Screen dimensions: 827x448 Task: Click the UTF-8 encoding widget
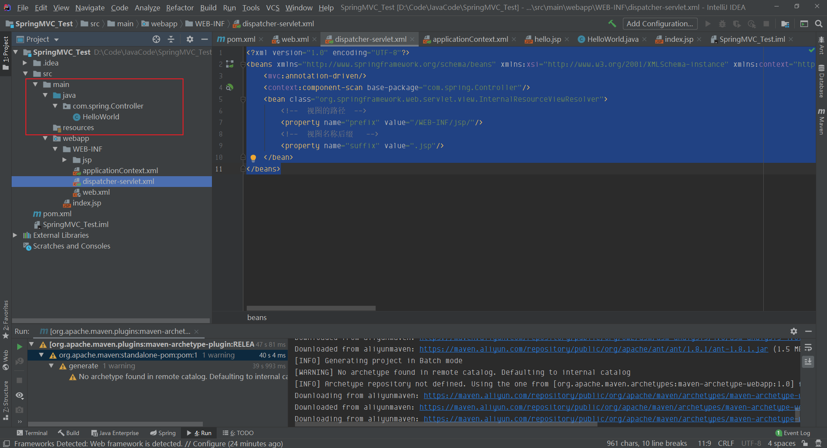tap(751, 443)
